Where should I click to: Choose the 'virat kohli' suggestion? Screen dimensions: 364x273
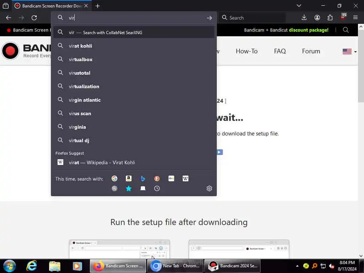tap(134, 46)
